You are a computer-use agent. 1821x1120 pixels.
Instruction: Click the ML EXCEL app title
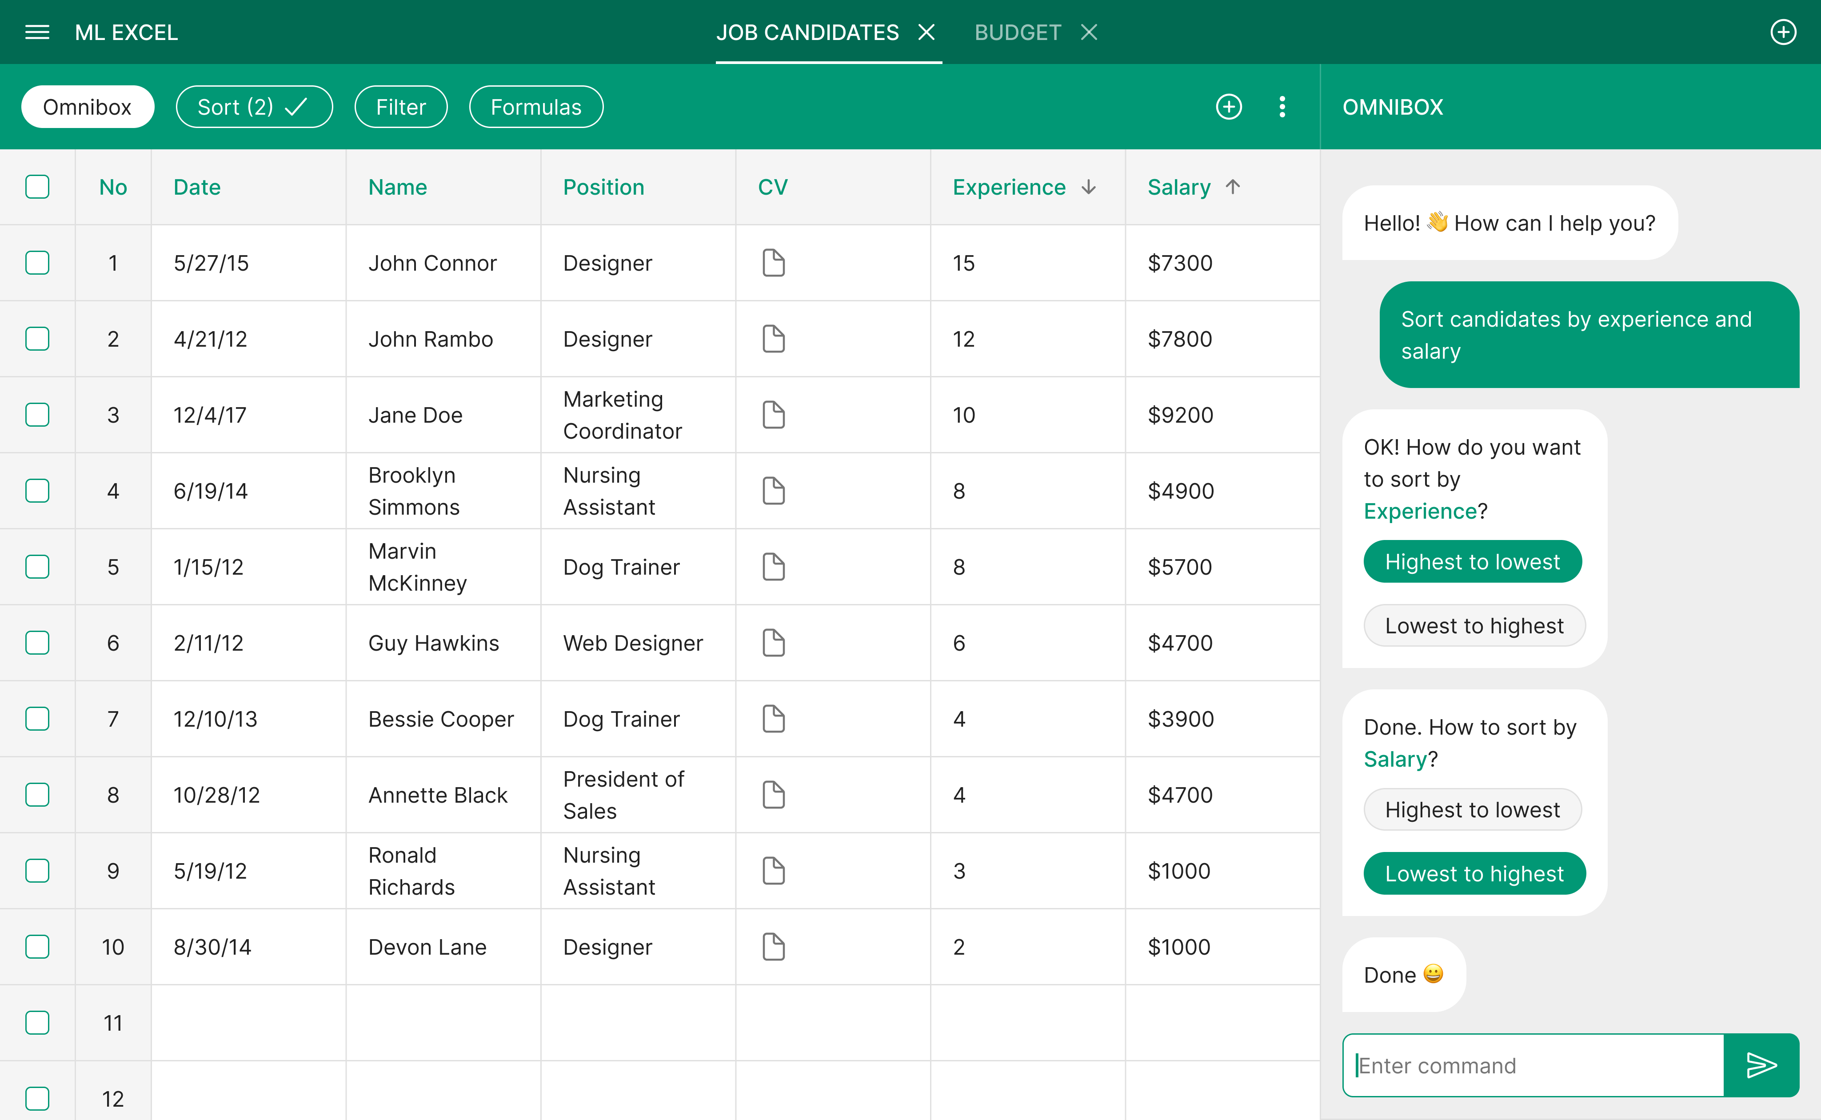tap(127, 32)
